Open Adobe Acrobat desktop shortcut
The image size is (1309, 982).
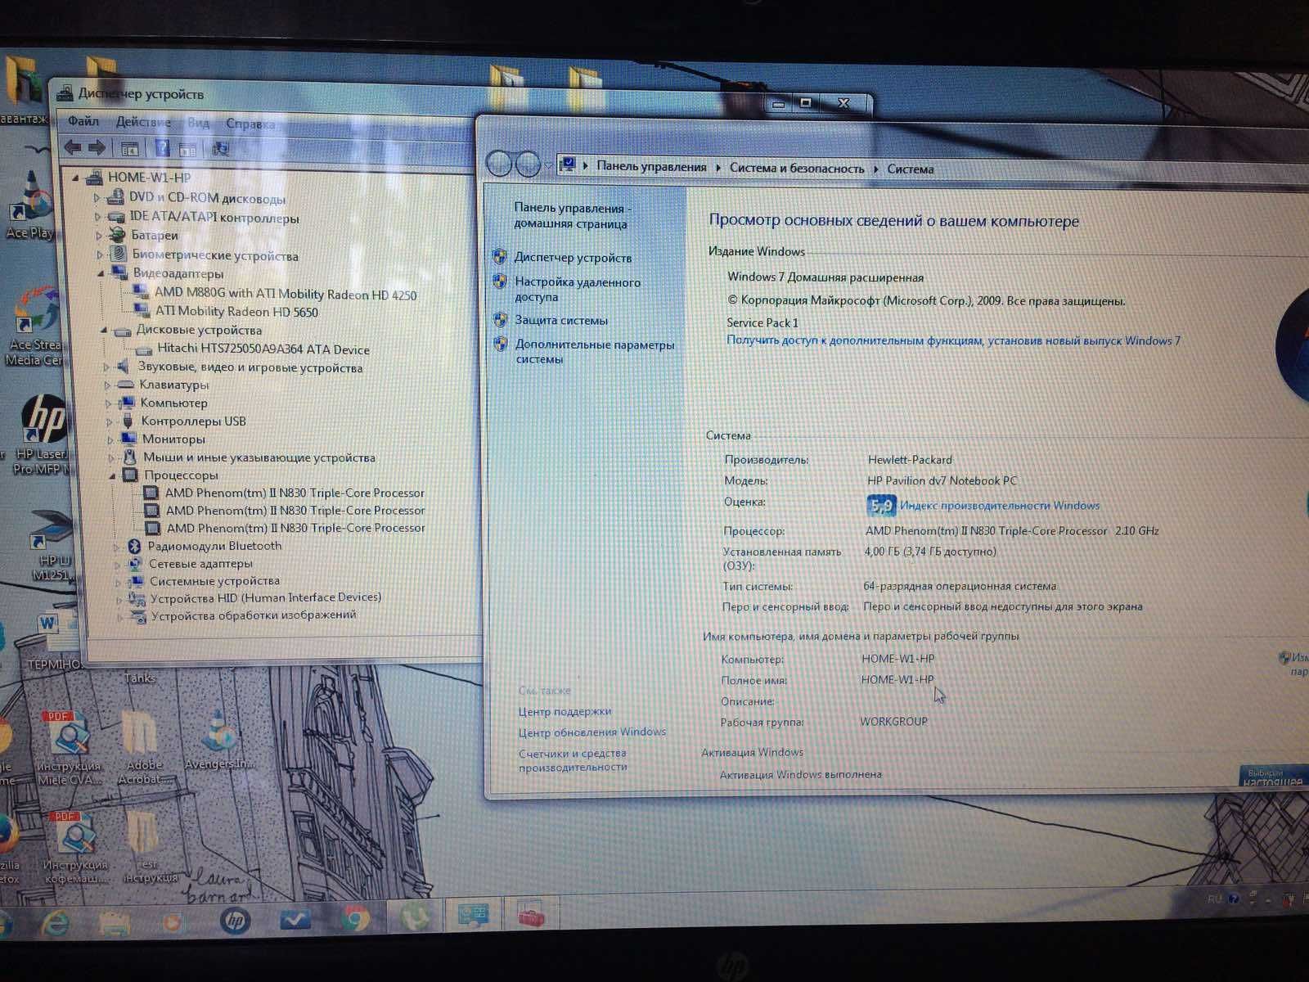point(142,747)
